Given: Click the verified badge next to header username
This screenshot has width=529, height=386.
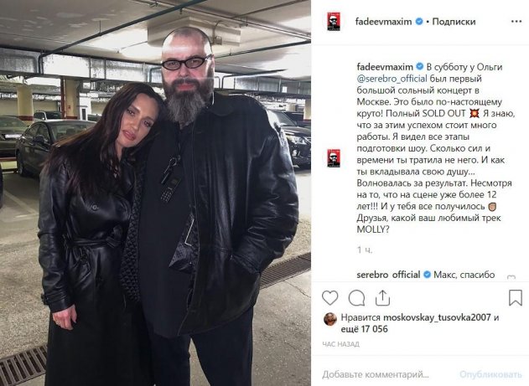Looking at the screenshot, I should tap(418, 22).
